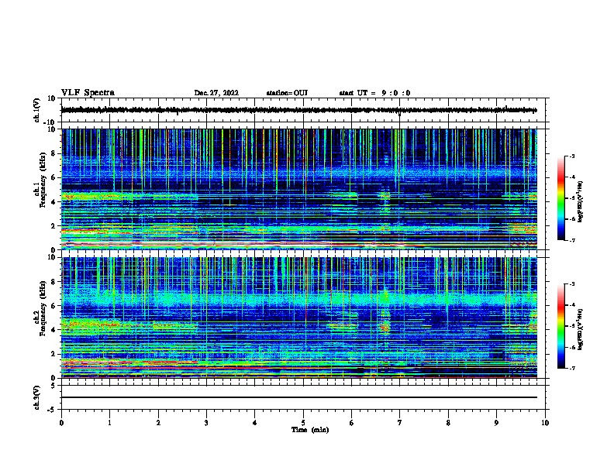Click the lower colorbar log(PSD) label
Screen dimensions: 614x474
tap(581, 329)
